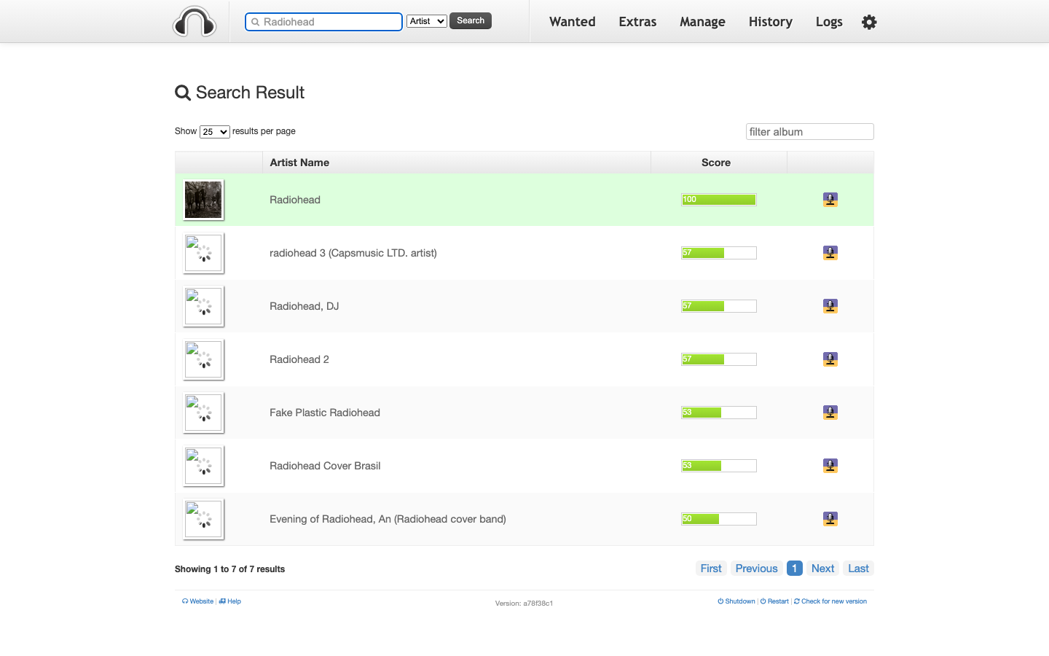Go to the Previous results page
The image size is (1049, 656).
757,569
